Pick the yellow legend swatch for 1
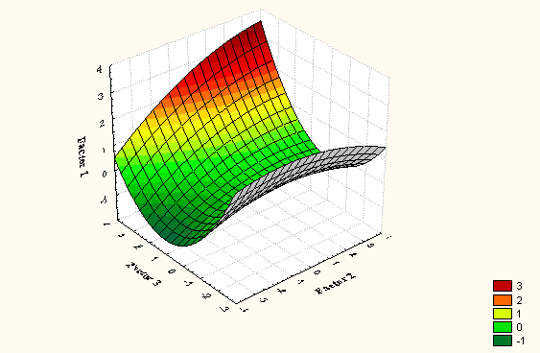Viewport: 540px width, 353px height. point(503,314)
